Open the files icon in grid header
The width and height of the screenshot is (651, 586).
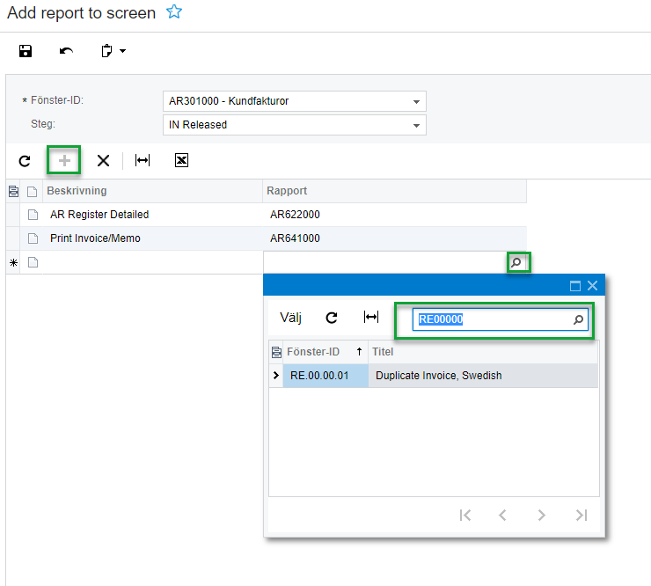pos(32,192)
